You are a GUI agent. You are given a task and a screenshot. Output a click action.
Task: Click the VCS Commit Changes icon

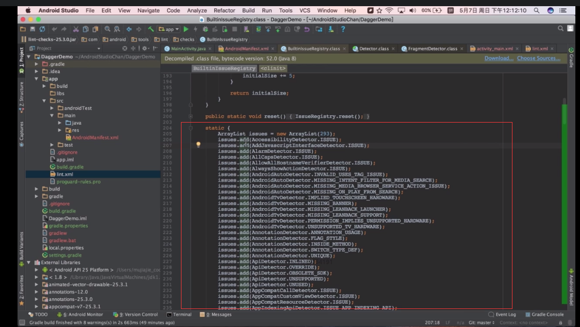pos(277,29)
